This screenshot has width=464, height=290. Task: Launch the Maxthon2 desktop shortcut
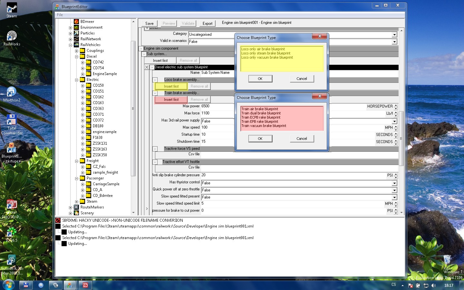tap(12, 94)
